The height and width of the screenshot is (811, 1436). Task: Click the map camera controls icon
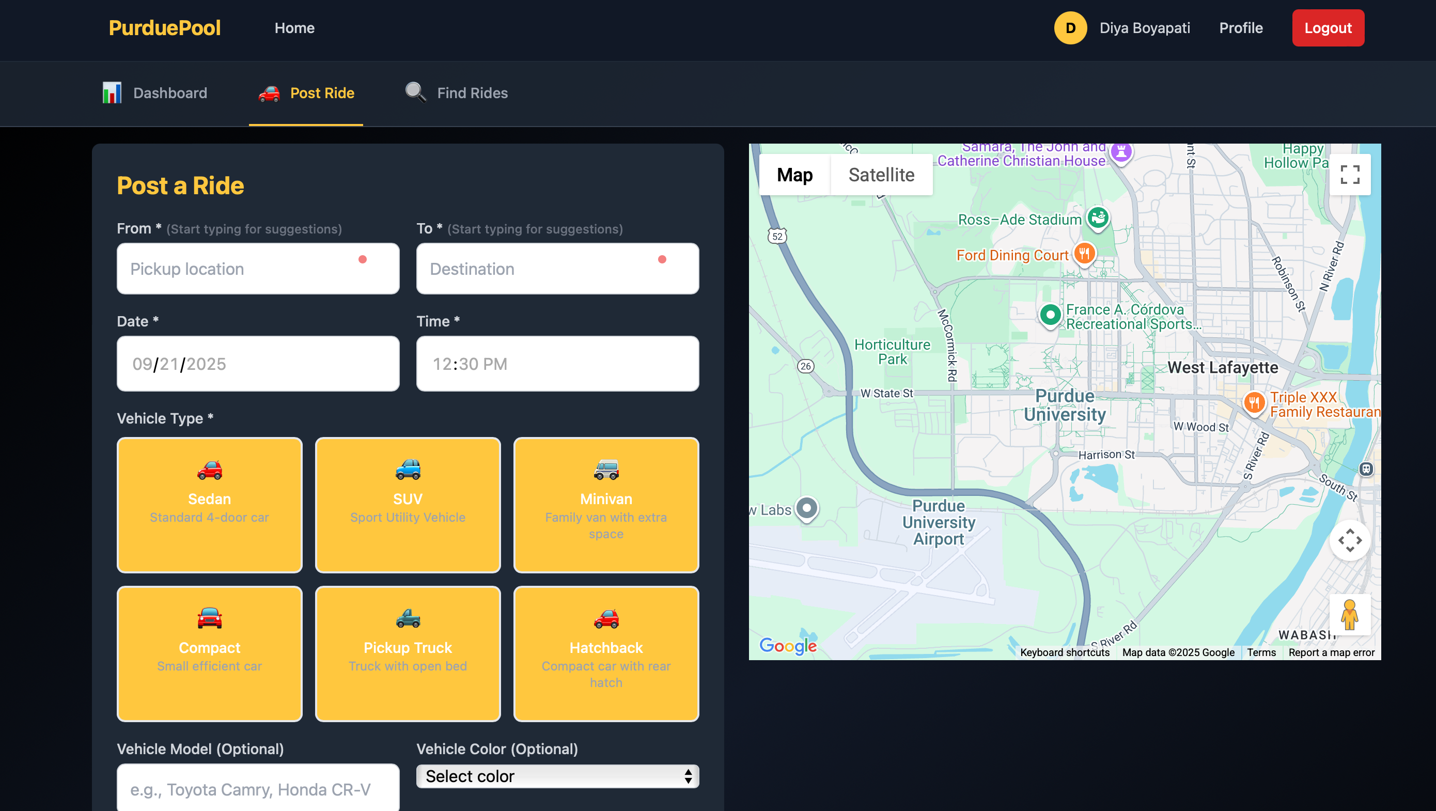(1350, 540)
